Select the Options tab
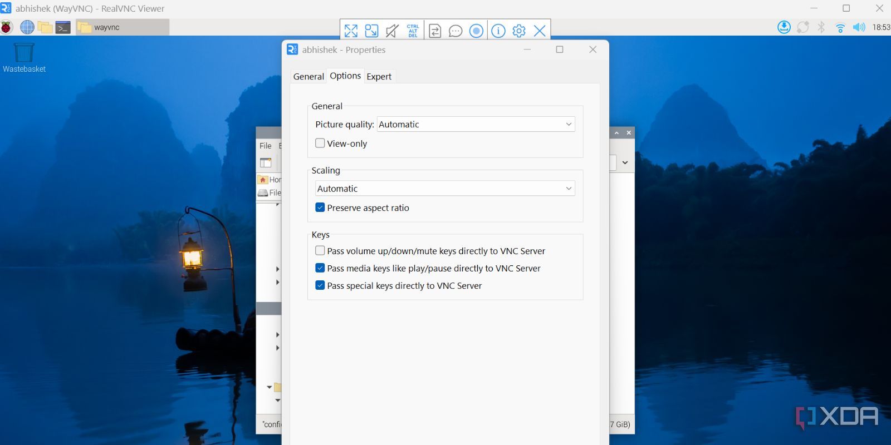 pyautogui.click(x=345, y=76)
